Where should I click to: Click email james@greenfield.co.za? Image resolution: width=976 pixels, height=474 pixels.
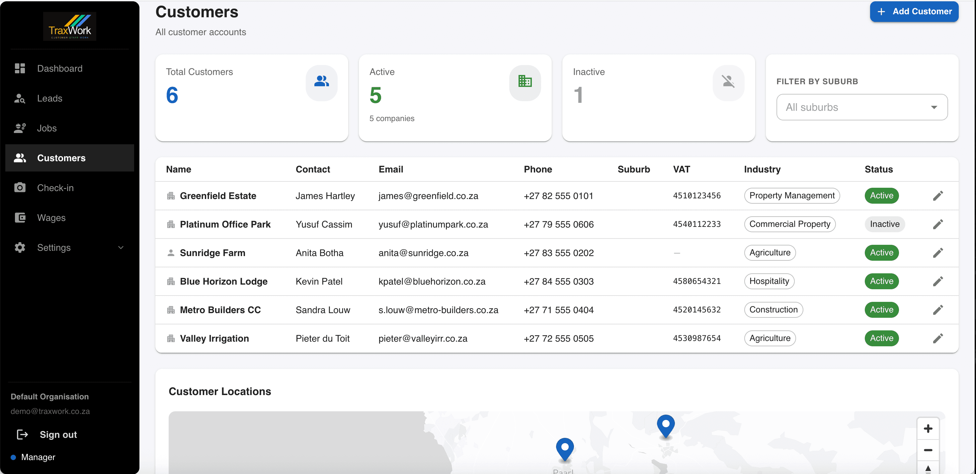428,196
